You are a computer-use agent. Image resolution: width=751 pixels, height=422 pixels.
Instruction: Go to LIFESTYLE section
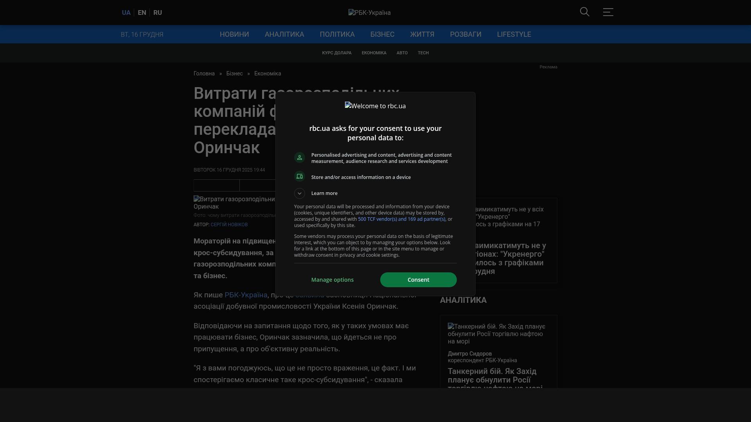tap(514, 34)
